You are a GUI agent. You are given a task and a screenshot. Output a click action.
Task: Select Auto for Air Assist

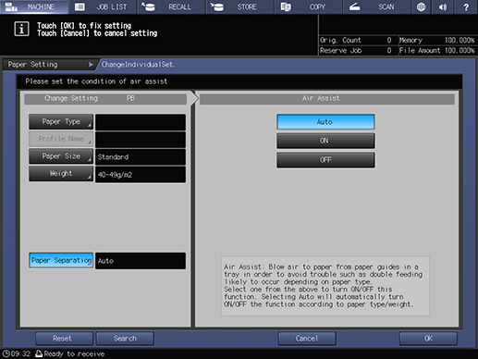[325, 122]
